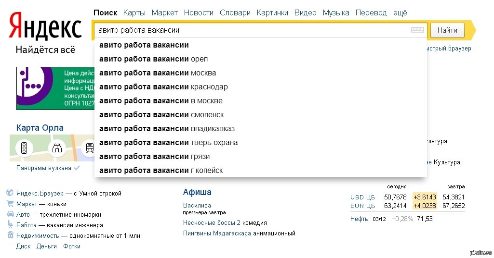Screen dimensions: 494x258
Task: Open the Музыка tab
Action: 336,13
